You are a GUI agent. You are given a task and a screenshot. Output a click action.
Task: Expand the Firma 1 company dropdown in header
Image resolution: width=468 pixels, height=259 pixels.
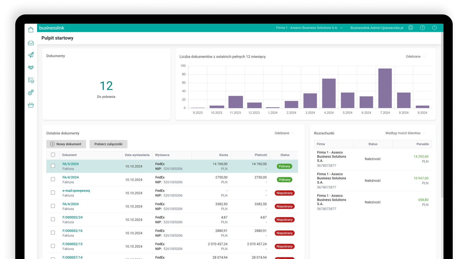point(309,28)
